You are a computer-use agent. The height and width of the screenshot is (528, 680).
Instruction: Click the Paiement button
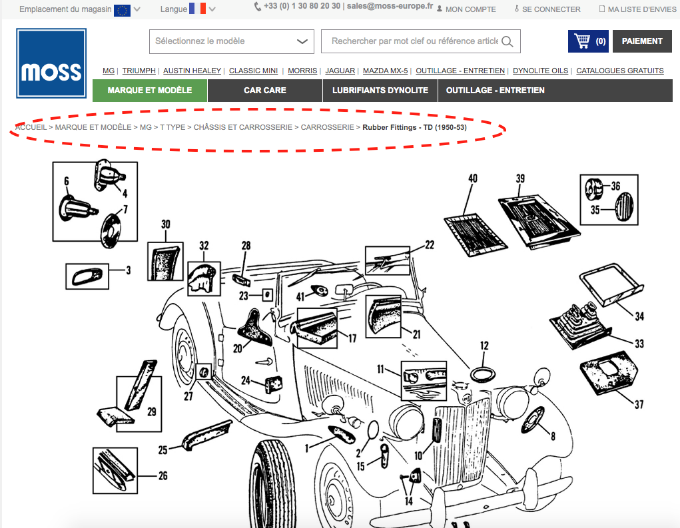pyautogui.click(x=642, y=41)
